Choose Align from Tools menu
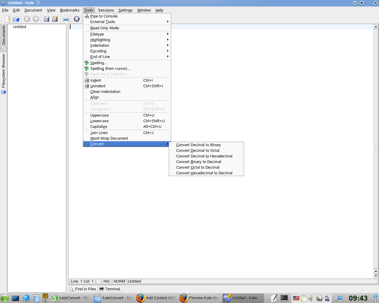The height and width of the screenshot is (303, 379). [127, 97]
